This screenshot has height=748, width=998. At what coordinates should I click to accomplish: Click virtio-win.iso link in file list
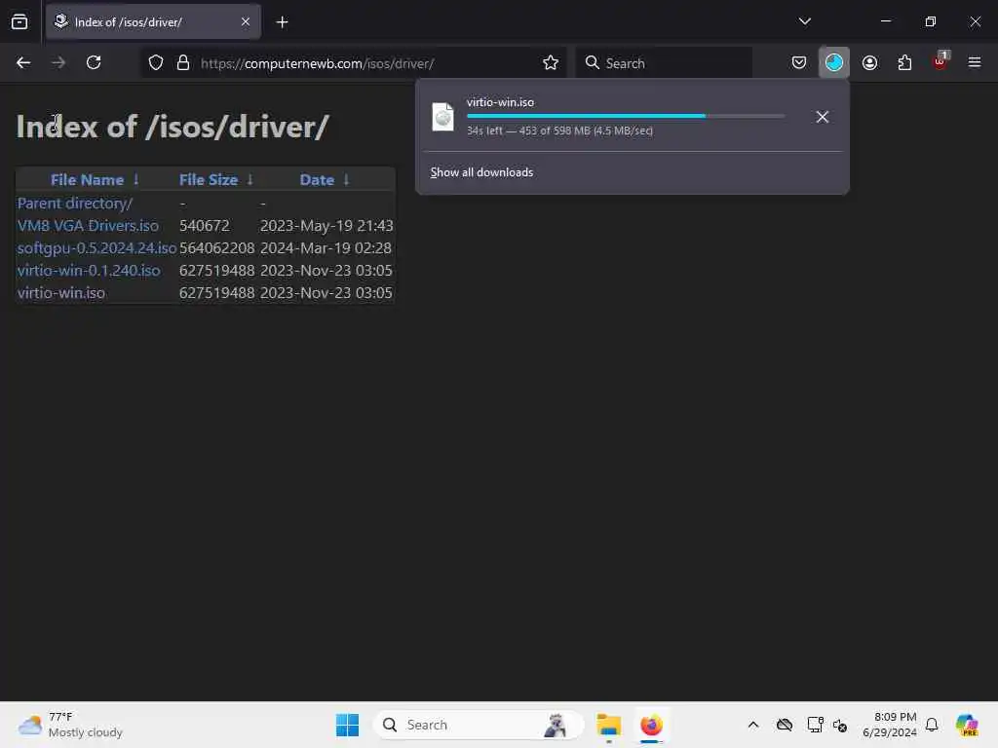pyautogui.click(x=61, y=293)
